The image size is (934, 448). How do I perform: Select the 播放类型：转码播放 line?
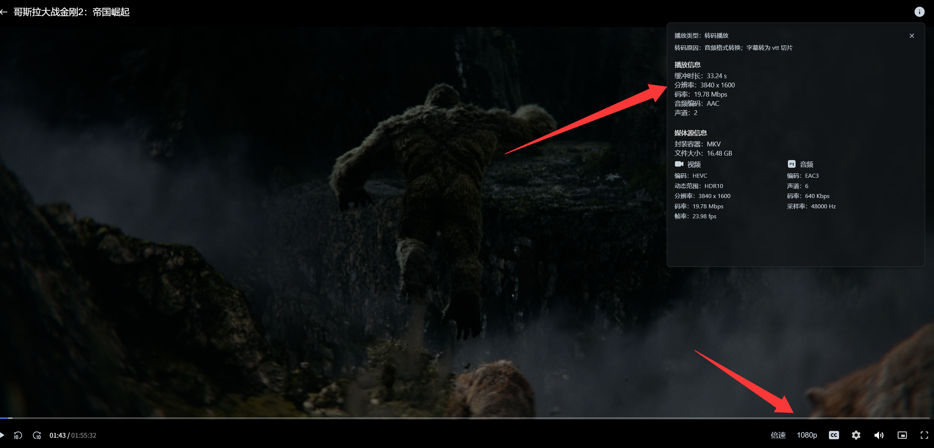[701, 35]
